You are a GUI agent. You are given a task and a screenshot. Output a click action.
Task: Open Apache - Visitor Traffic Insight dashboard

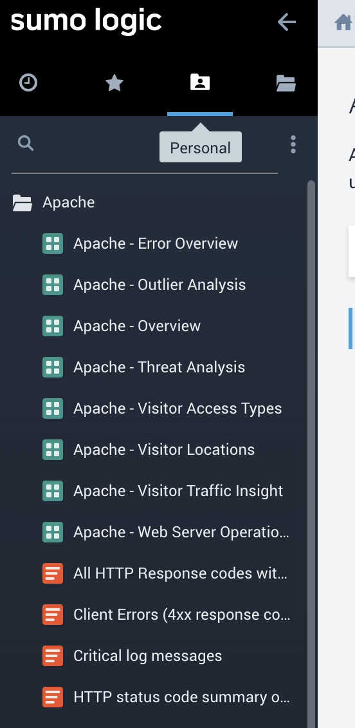[x=178, y=491]
